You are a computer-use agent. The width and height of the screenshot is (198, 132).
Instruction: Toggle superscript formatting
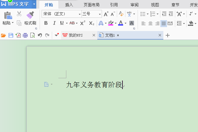83,23
